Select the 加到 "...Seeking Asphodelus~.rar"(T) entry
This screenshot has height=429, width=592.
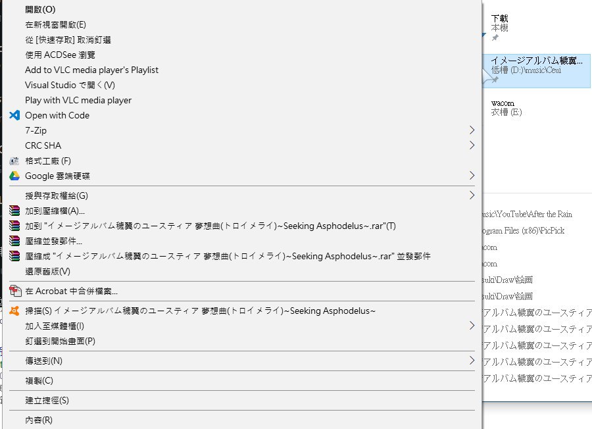tap(241, 226)
